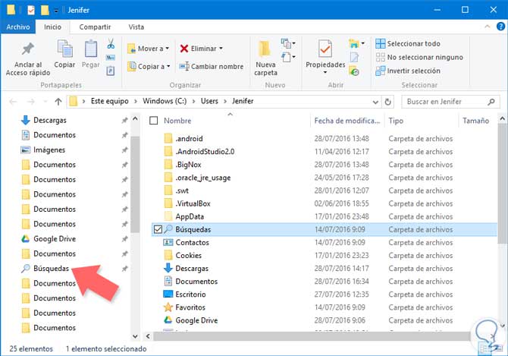Open the new item dropdown in the Nuevo group

point(288,43)
